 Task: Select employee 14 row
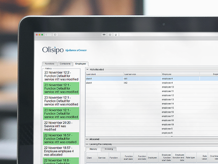click(x=152, y=104)
